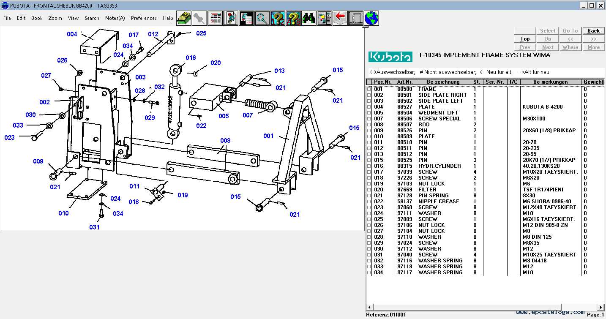Click the parts list left scroll arrow
This screenshot has height=319, width=606.
point(369,307)
